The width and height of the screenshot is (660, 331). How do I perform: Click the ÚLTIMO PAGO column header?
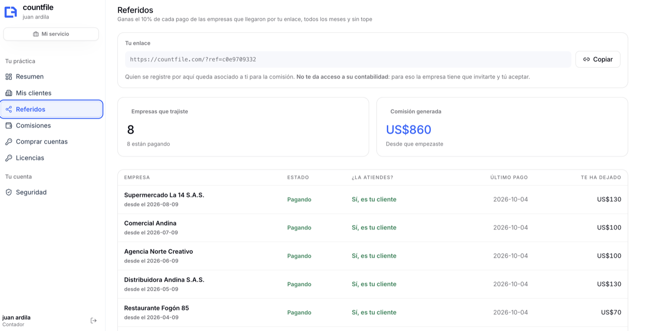(509, 178)
